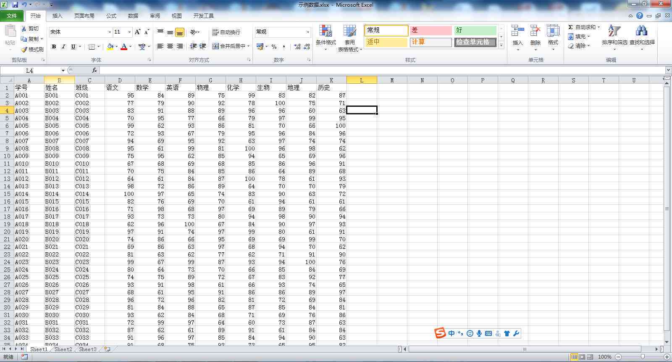
Task: Increase decimal places icon
Action: 297,47
